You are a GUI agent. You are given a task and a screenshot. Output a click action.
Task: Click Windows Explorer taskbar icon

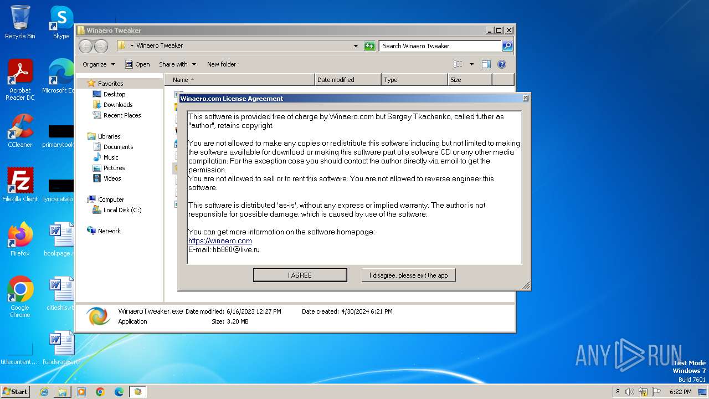pyautogui.click(x=63, y=392)
